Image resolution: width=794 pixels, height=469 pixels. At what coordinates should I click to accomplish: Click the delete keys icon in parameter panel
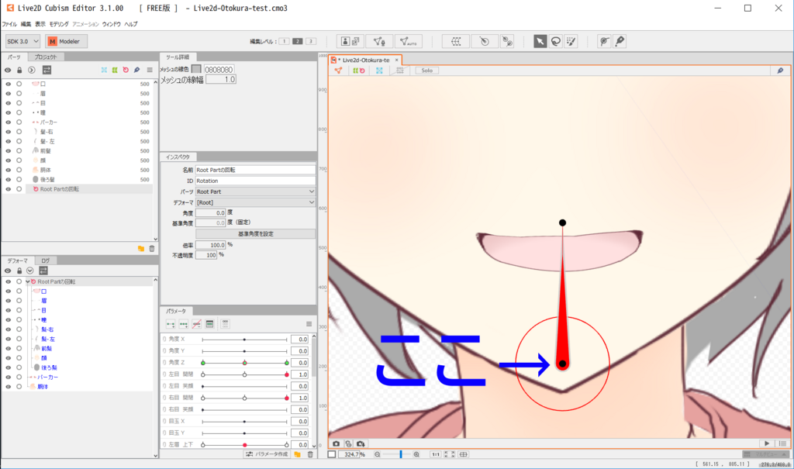(196, 324)
